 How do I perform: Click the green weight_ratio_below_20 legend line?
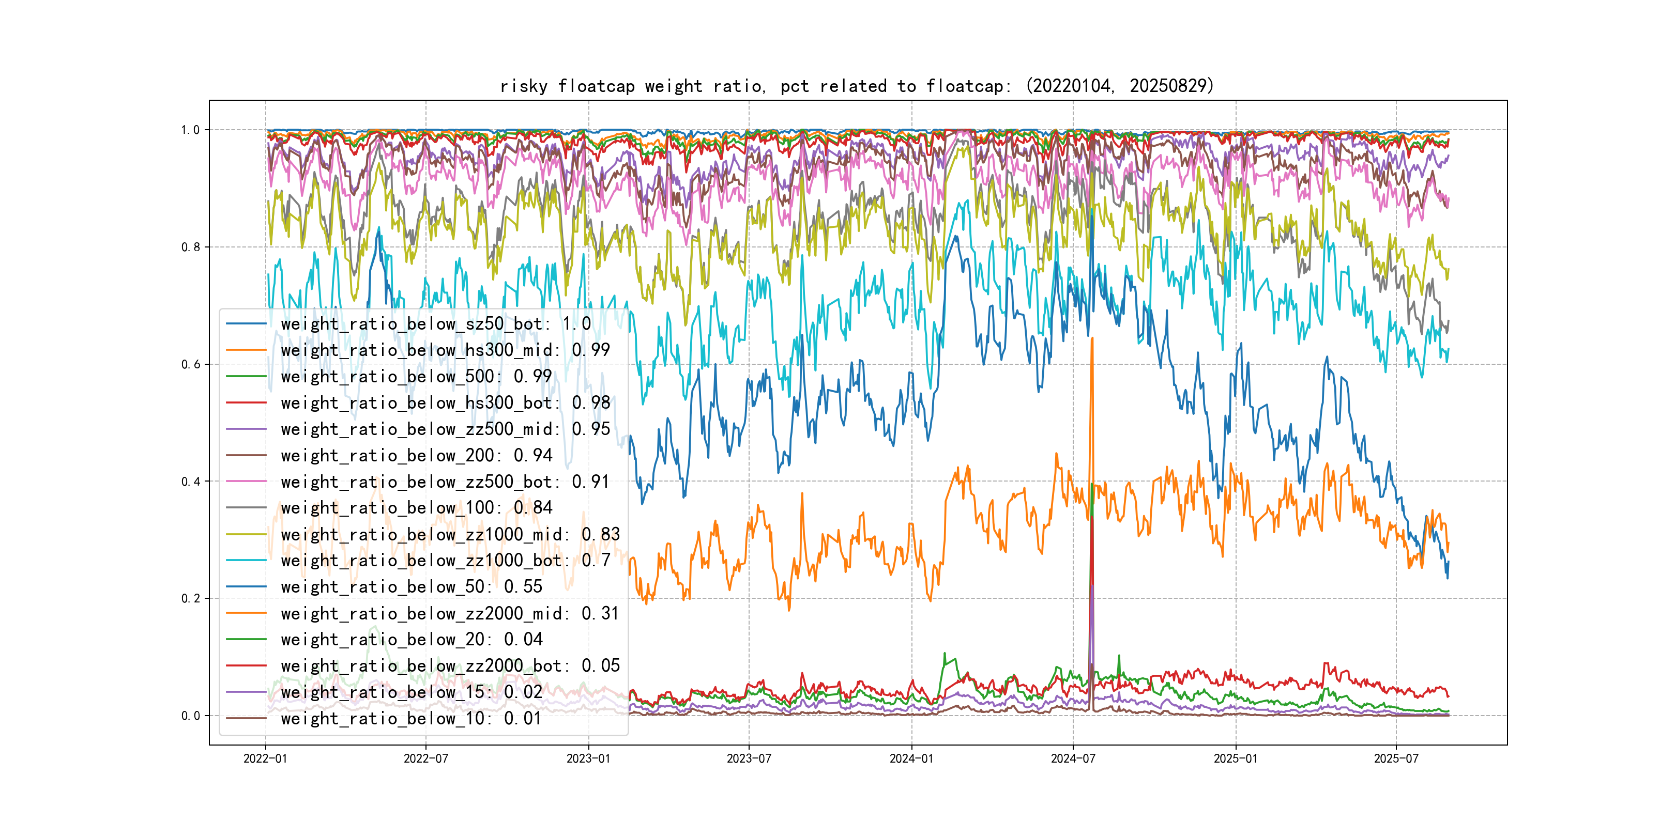[x=246, y=640]
